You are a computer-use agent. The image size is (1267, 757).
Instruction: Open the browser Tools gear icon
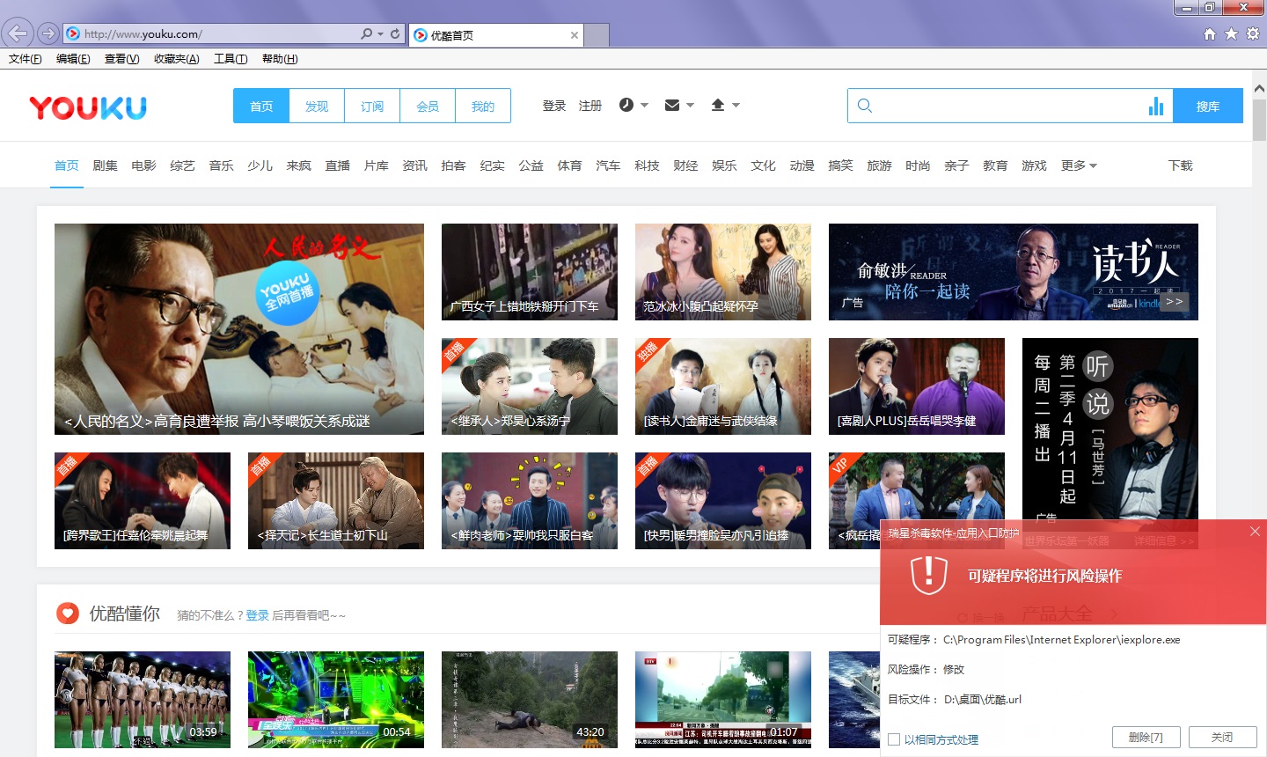(x=1253, y=33)
